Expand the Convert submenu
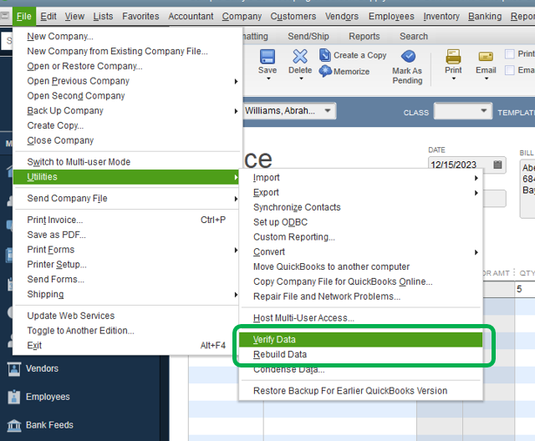 tap(476, 252)
